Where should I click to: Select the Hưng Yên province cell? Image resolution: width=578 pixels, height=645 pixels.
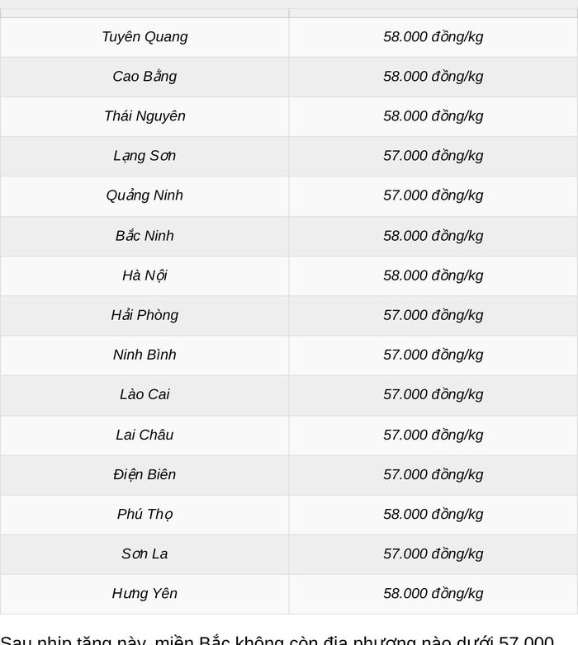coord(144,594)
